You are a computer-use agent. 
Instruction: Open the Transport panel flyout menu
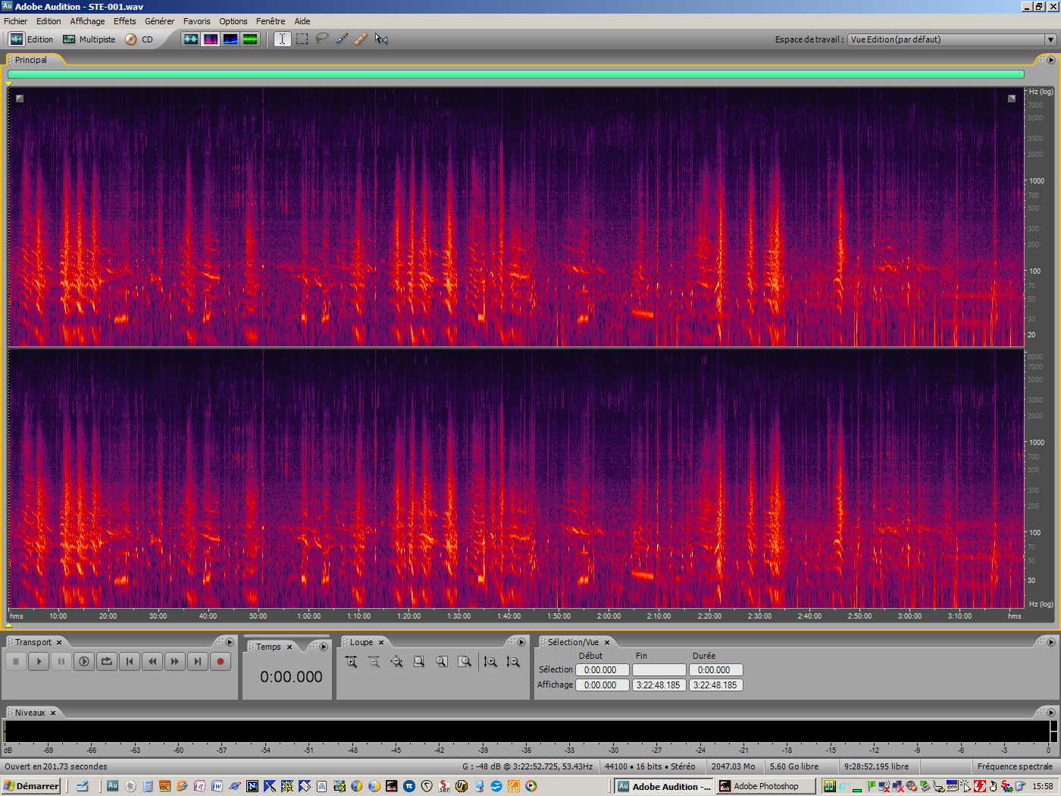(x=230, y=641)
